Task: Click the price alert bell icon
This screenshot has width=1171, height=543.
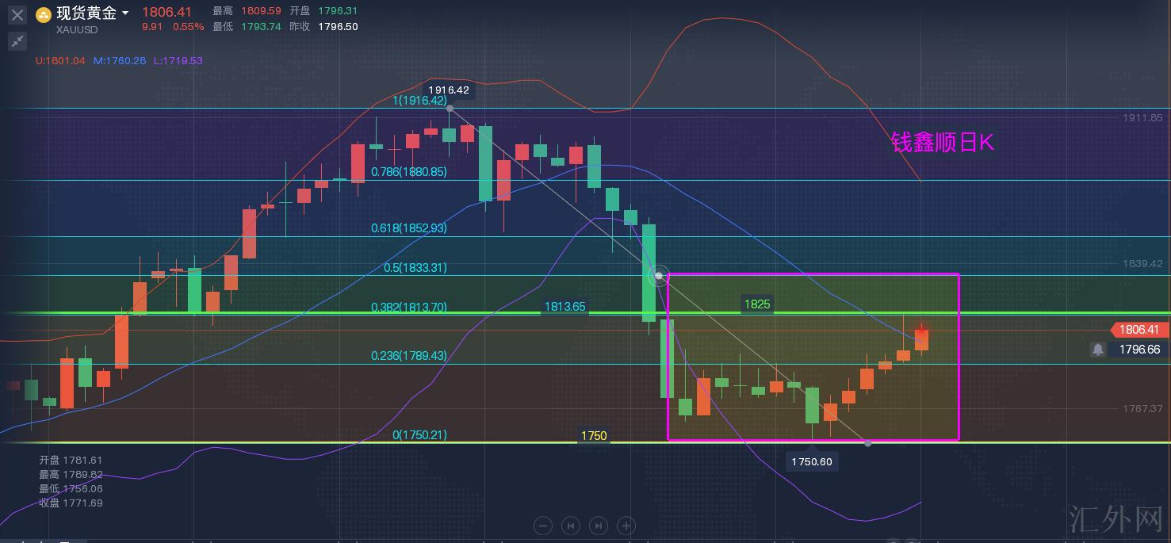Action: point(1098,349)
